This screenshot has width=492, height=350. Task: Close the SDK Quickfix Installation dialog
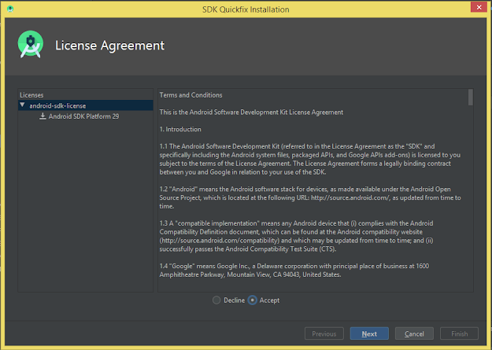479,7
